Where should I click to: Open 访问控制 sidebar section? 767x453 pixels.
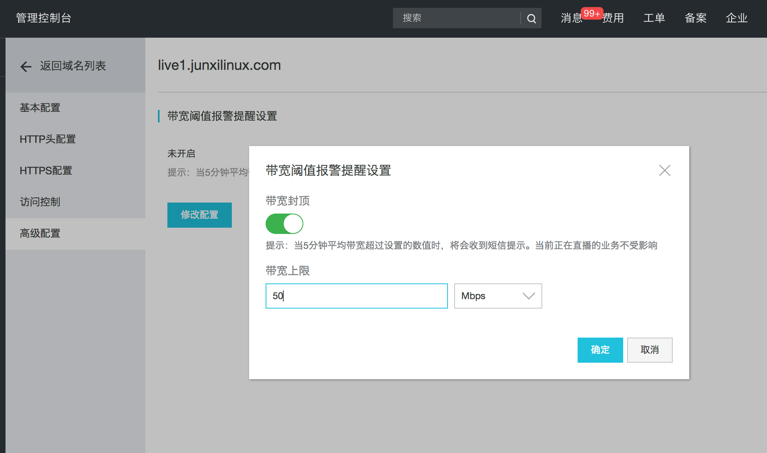40,202
